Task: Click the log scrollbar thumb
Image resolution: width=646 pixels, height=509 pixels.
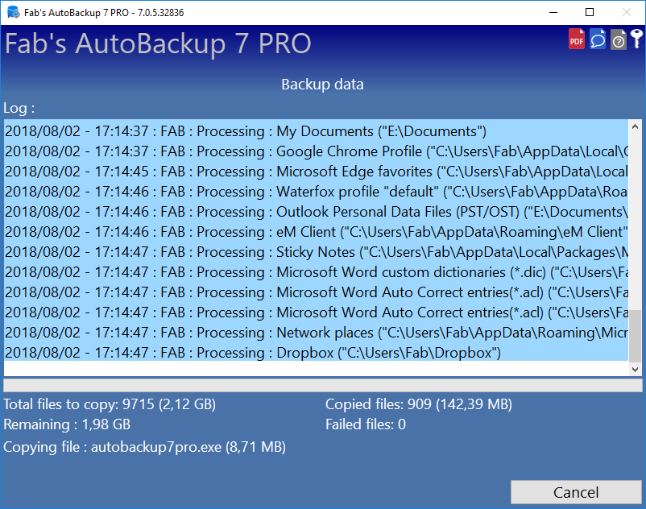Action: (635, 336)
